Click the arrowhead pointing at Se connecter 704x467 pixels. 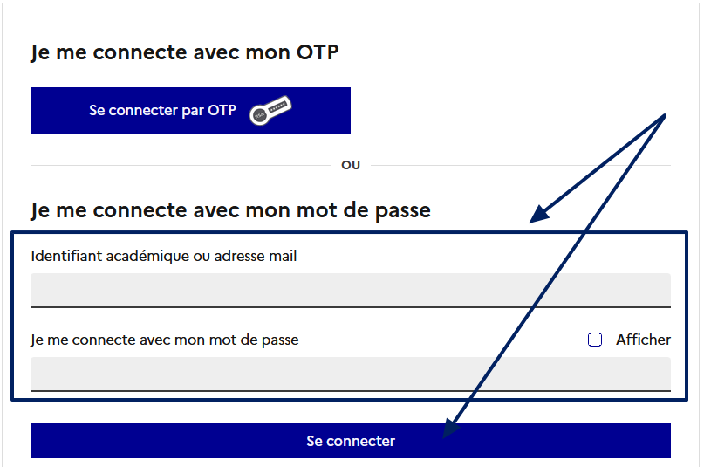tap(451, 428)
